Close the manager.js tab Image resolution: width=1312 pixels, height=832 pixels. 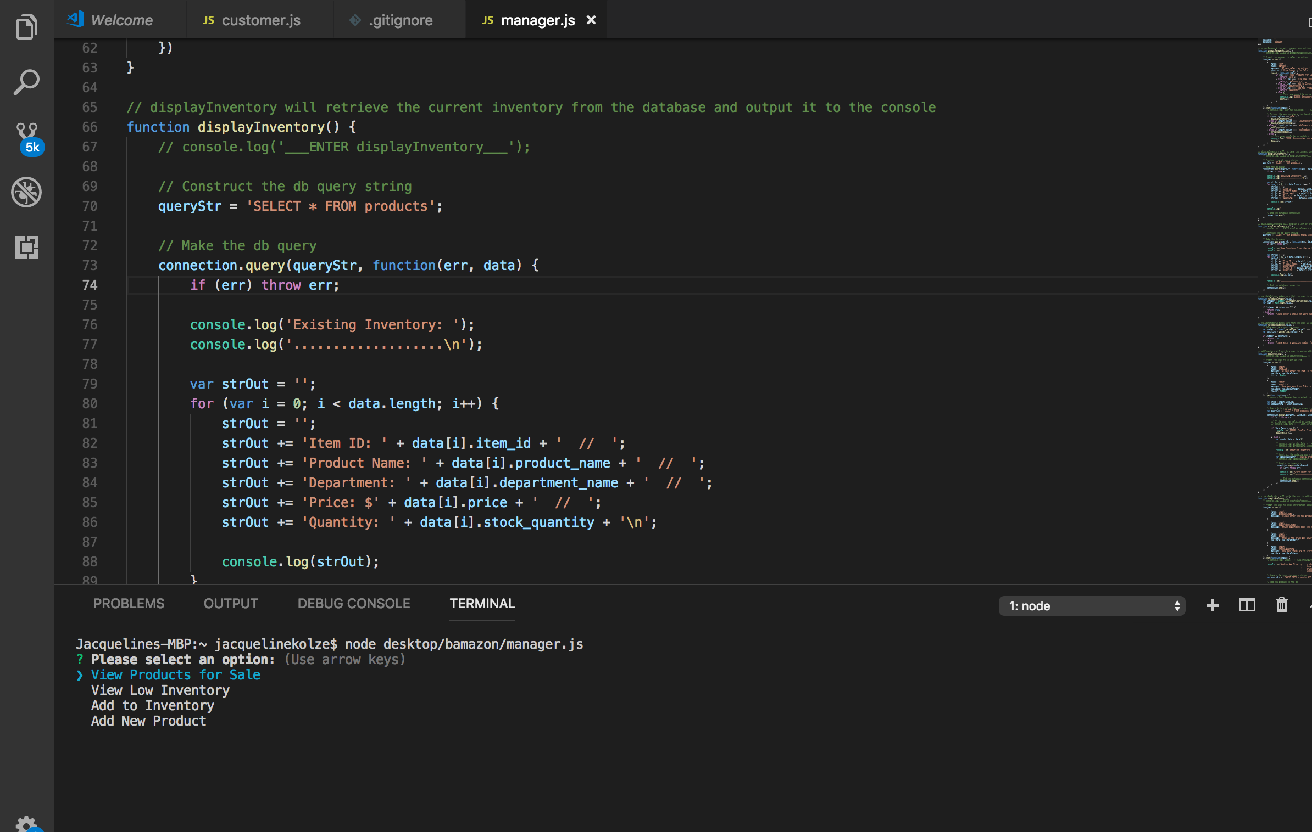coord(591,20)
